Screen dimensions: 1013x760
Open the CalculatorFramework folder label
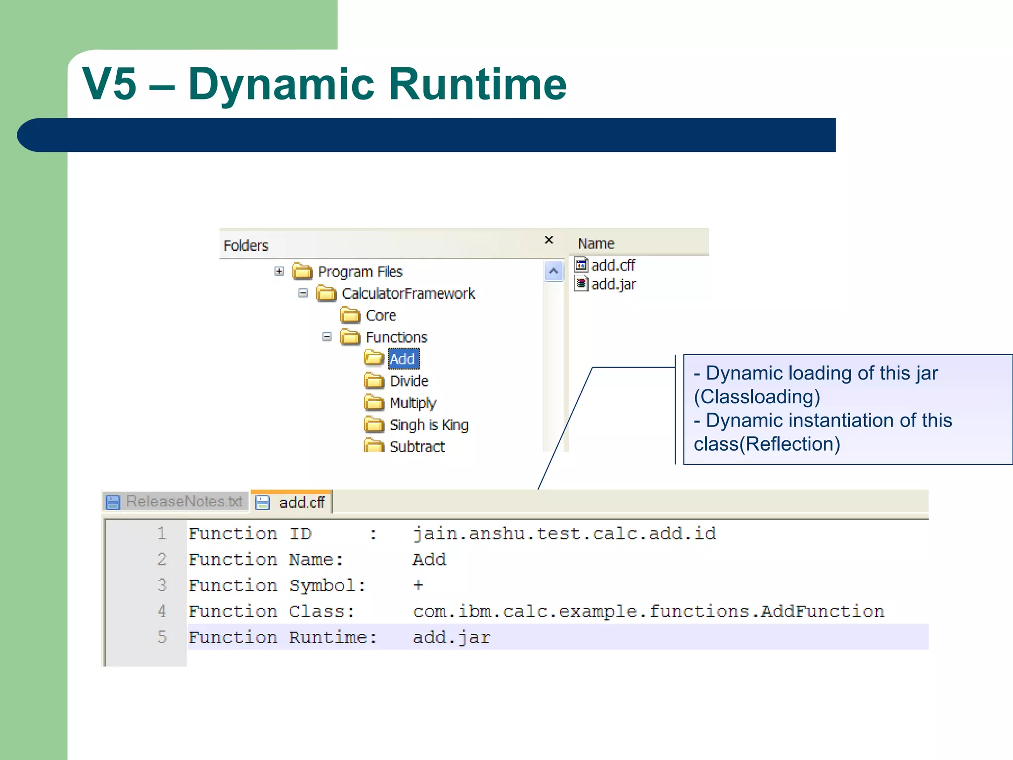(408, 293)
